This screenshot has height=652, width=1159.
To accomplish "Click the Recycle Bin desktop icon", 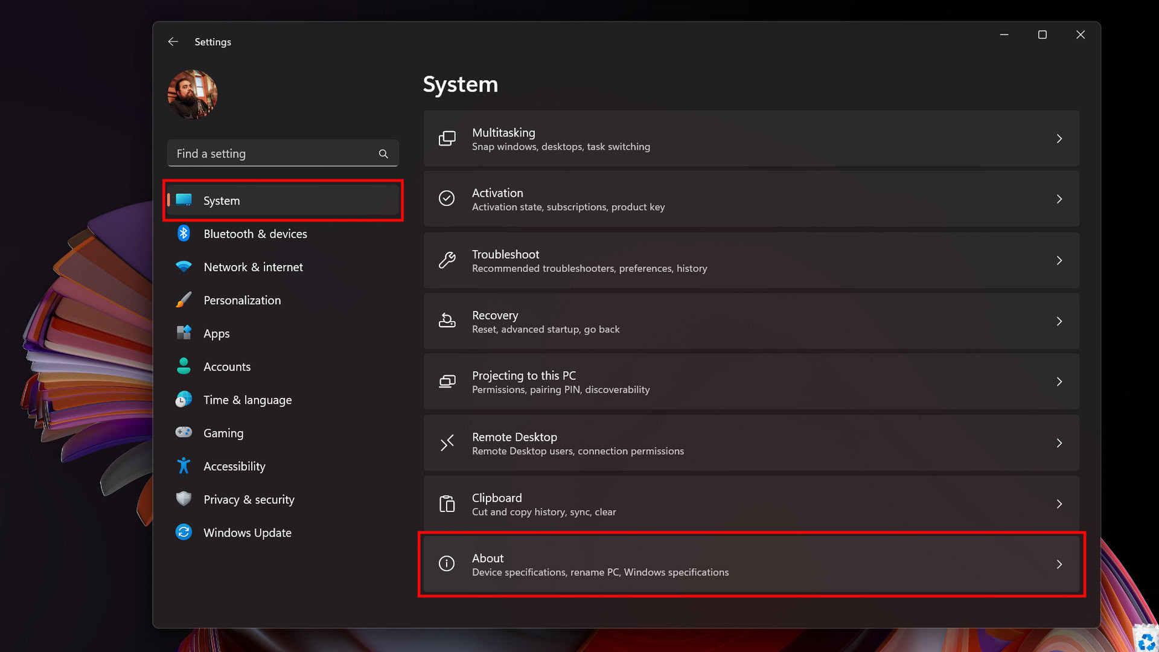I will [1146, 640].
